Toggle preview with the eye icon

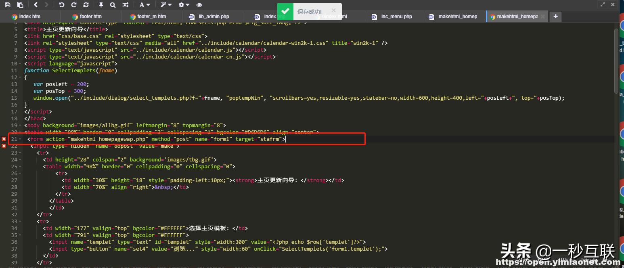[x=199, y=5]
